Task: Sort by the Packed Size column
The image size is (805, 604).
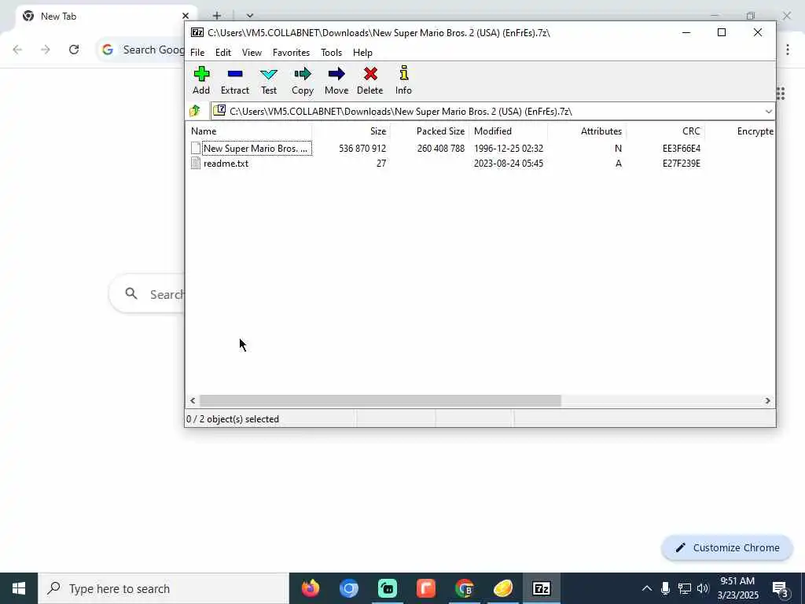Action: 430,131
